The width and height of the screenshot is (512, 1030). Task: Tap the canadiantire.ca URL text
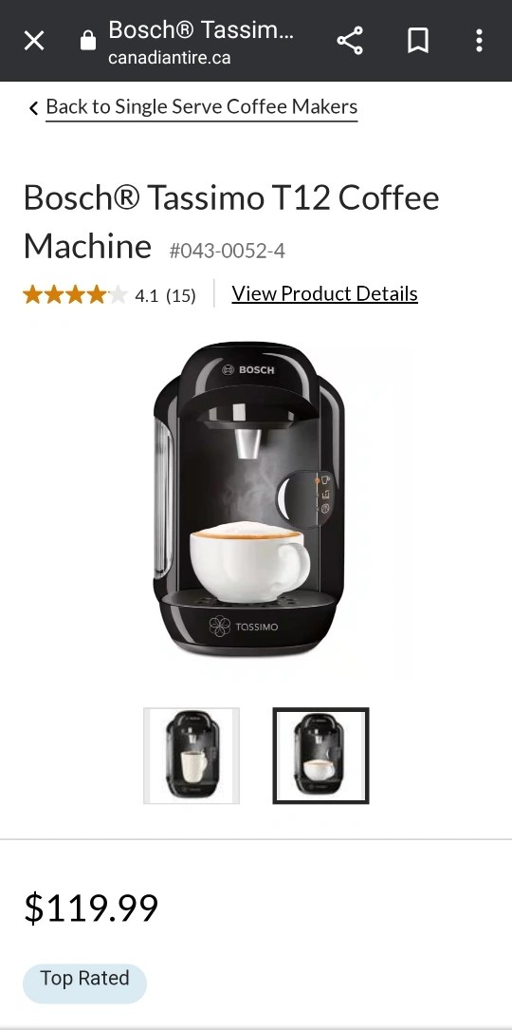pyautogui.click(x=170, y=58)
